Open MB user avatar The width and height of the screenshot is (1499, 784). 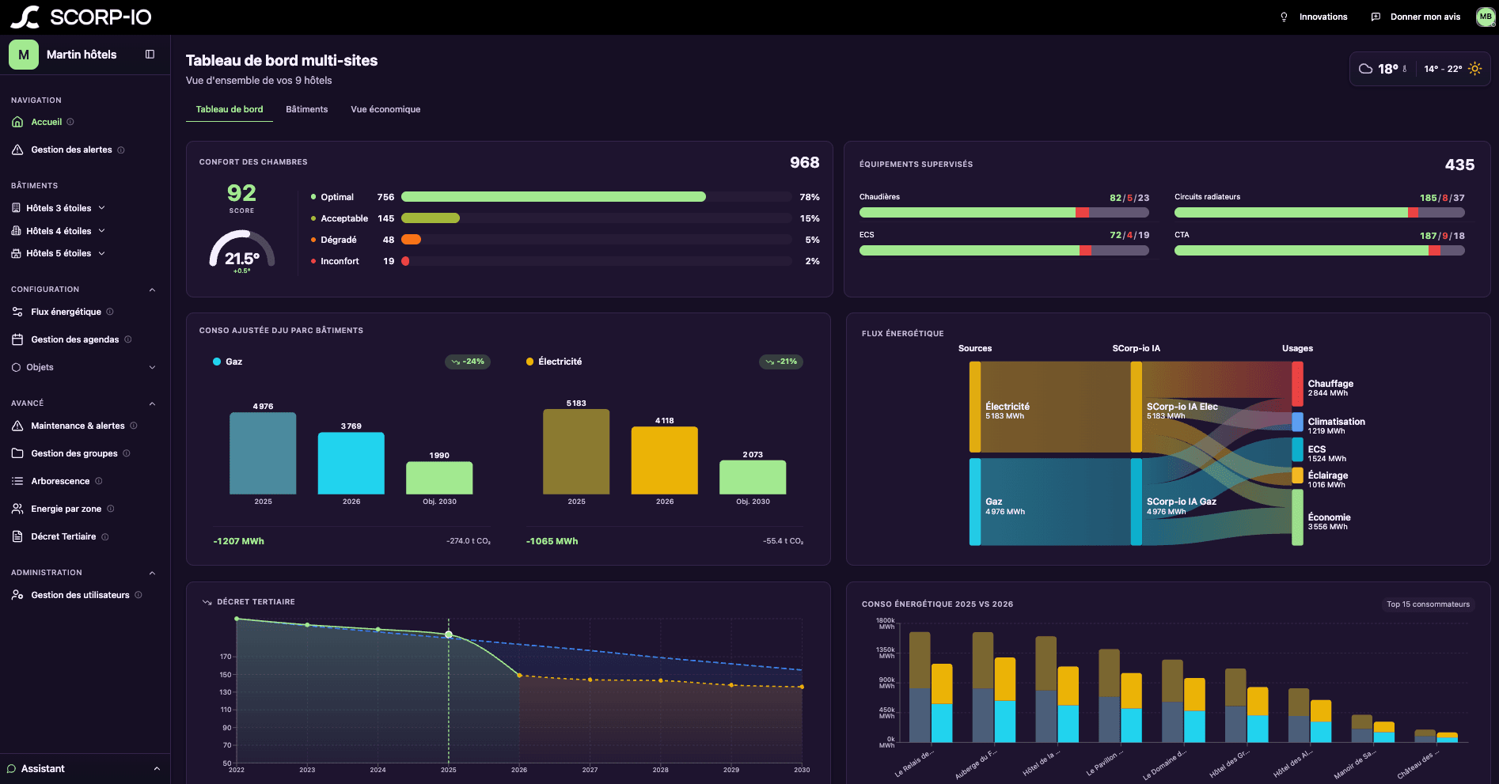coord(1486,17)
